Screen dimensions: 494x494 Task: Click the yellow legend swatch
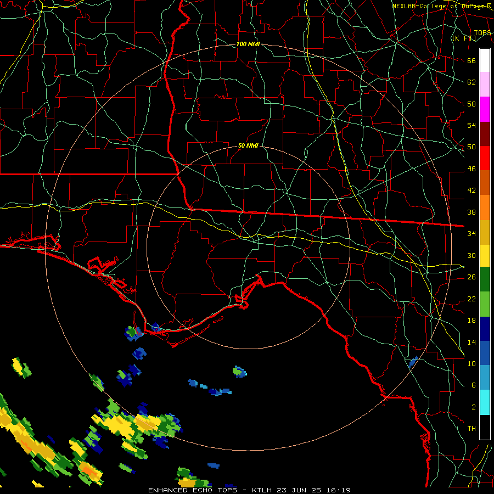pos(485,255)
